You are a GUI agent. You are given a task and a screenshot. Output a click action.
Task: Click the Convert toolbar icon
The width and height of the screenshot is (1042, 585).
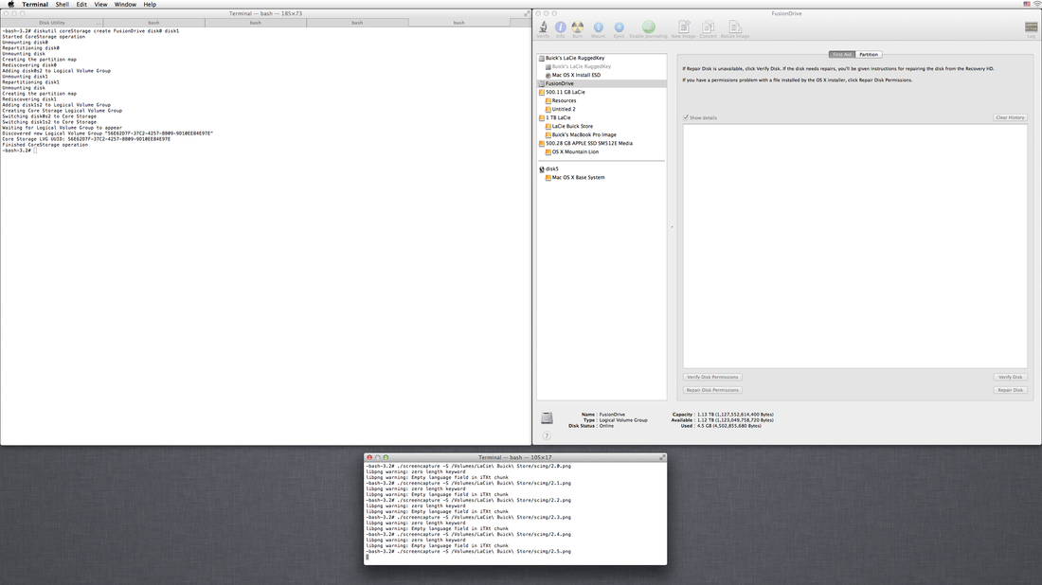709,28
